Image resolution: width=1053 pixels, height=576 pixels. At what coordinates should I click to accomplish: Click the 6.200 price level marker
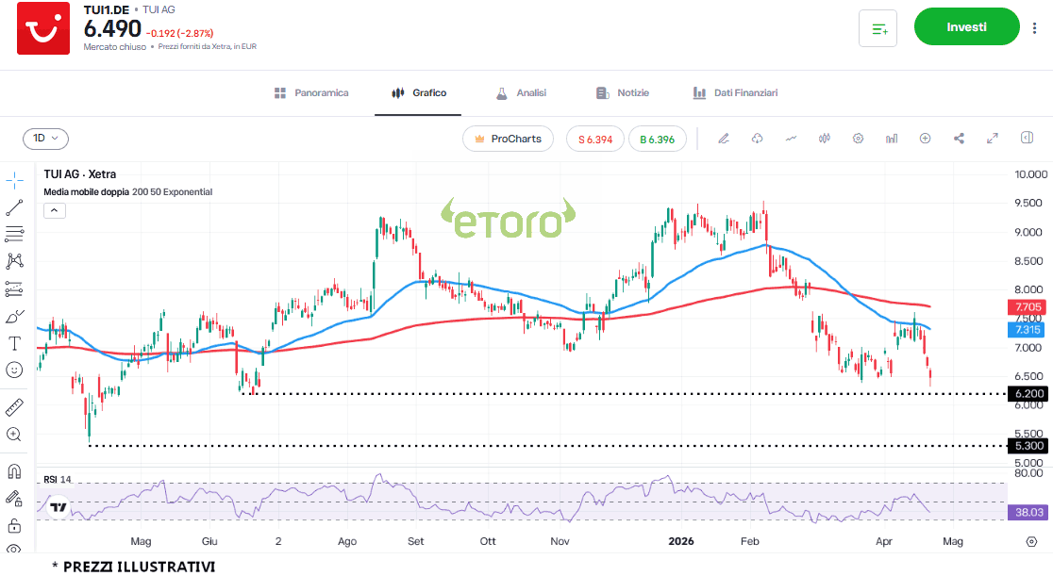(x=1028, y=393)
